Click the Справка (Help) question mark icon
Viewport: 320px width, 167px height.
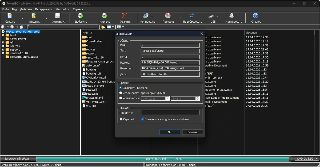pyautogui.click(x=255, y=16)
